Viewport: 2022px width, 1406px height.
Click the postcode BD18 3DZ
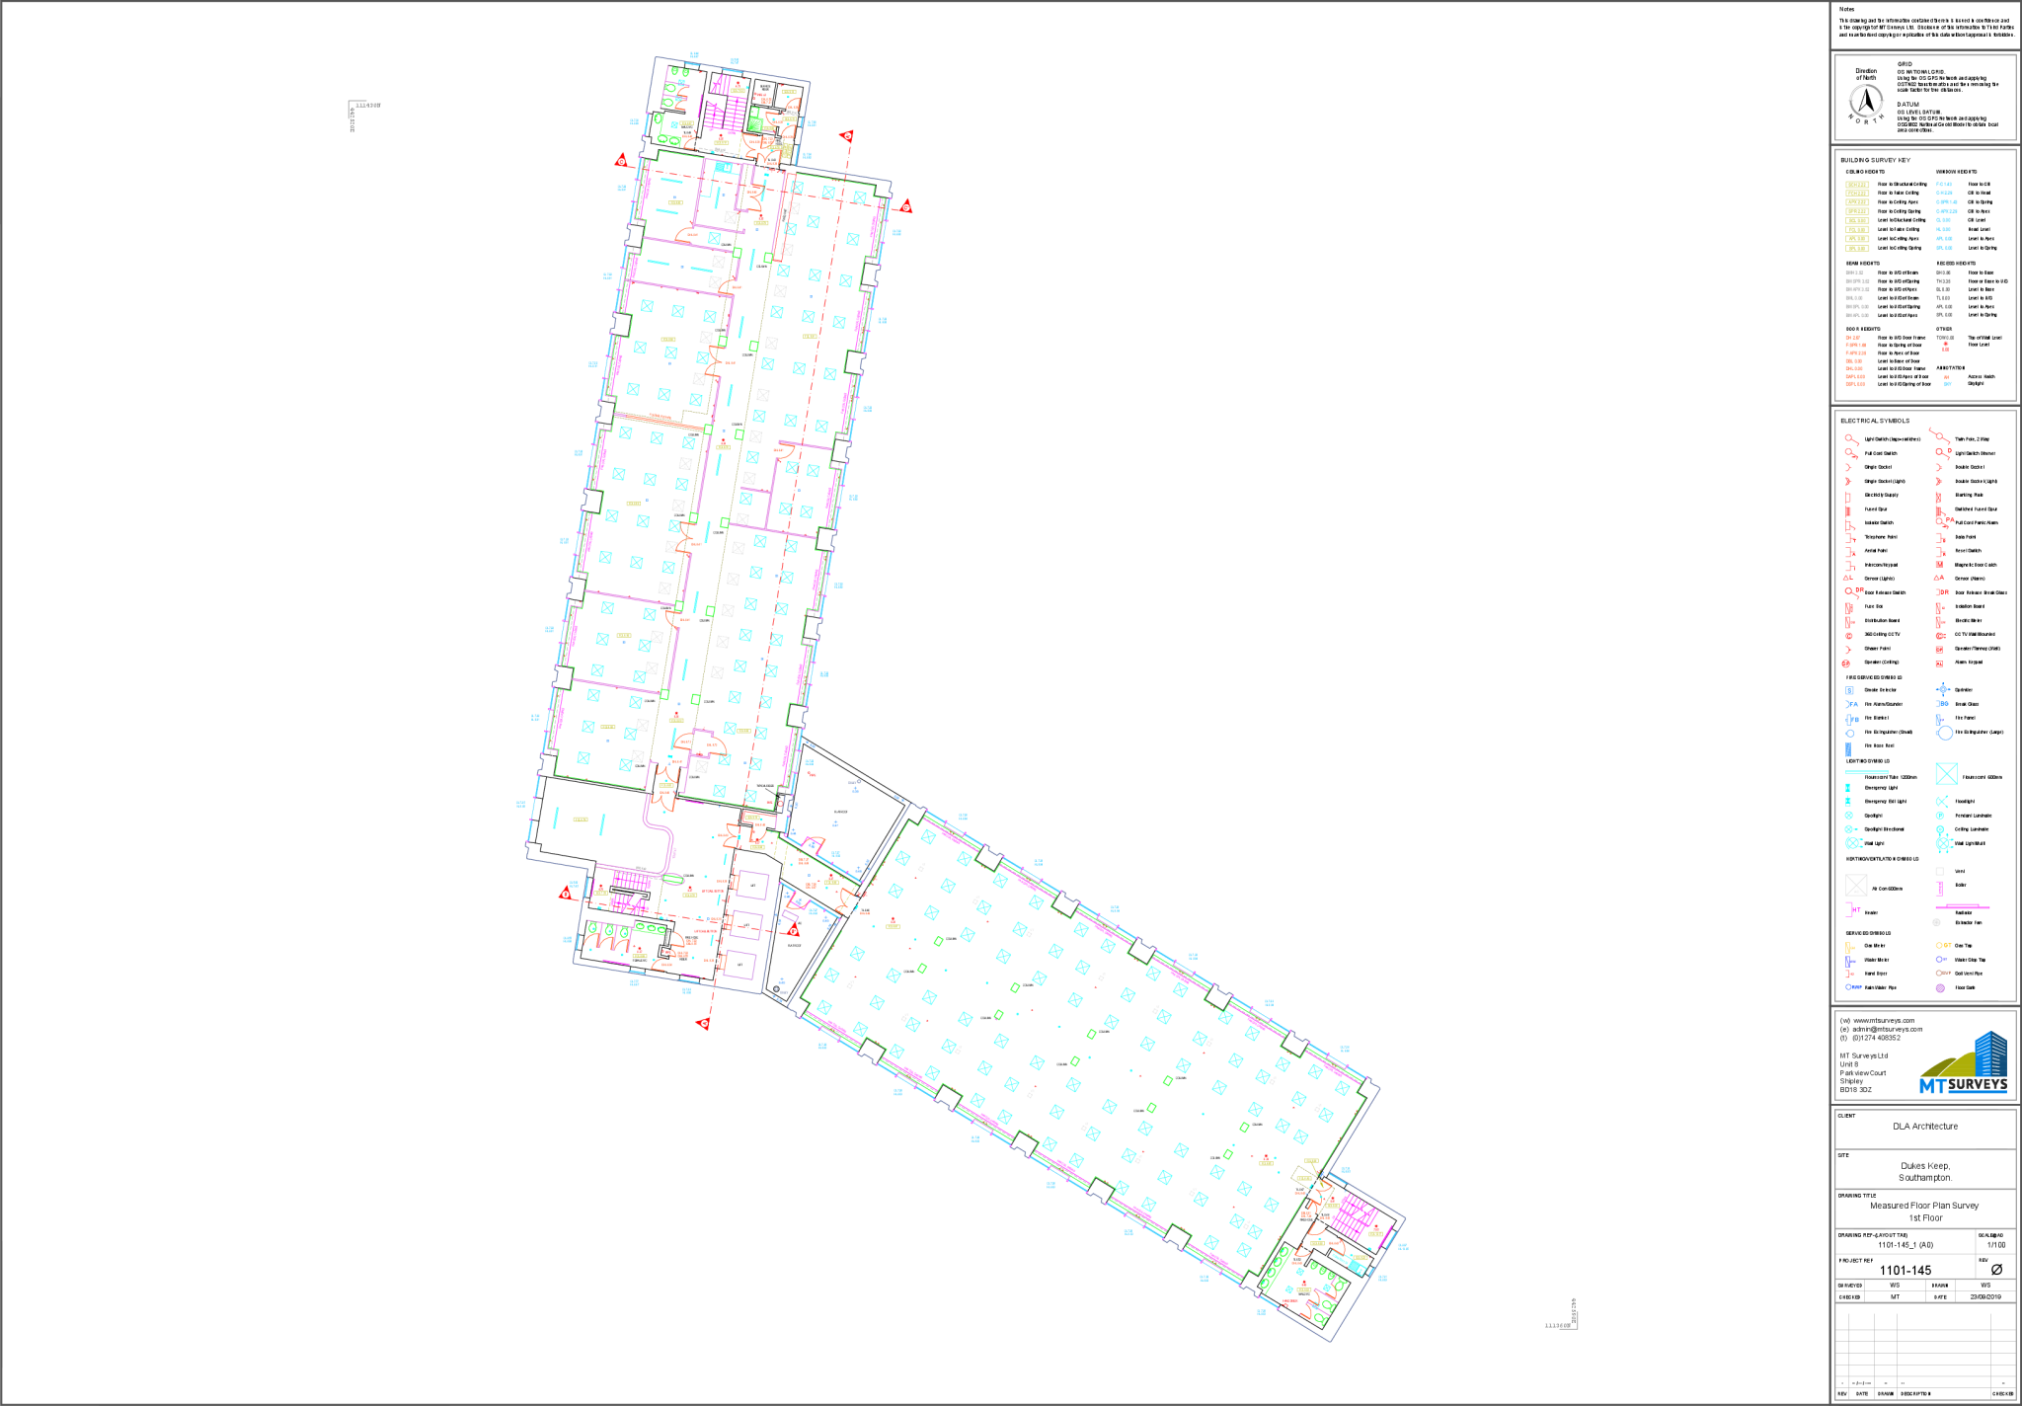(1855, 1089)
